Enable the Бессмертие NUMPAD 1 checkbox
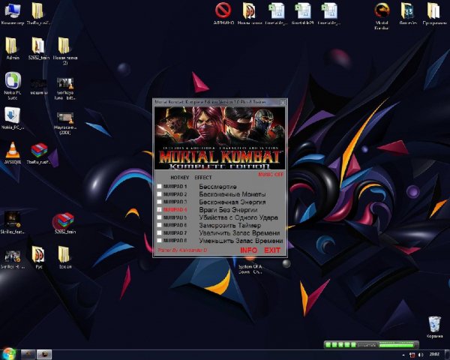450x360 pixels. [159, 187]
